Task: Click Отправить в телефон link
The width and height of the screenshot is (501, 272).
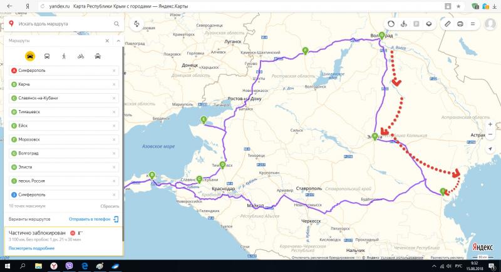Action: point(90,219)
